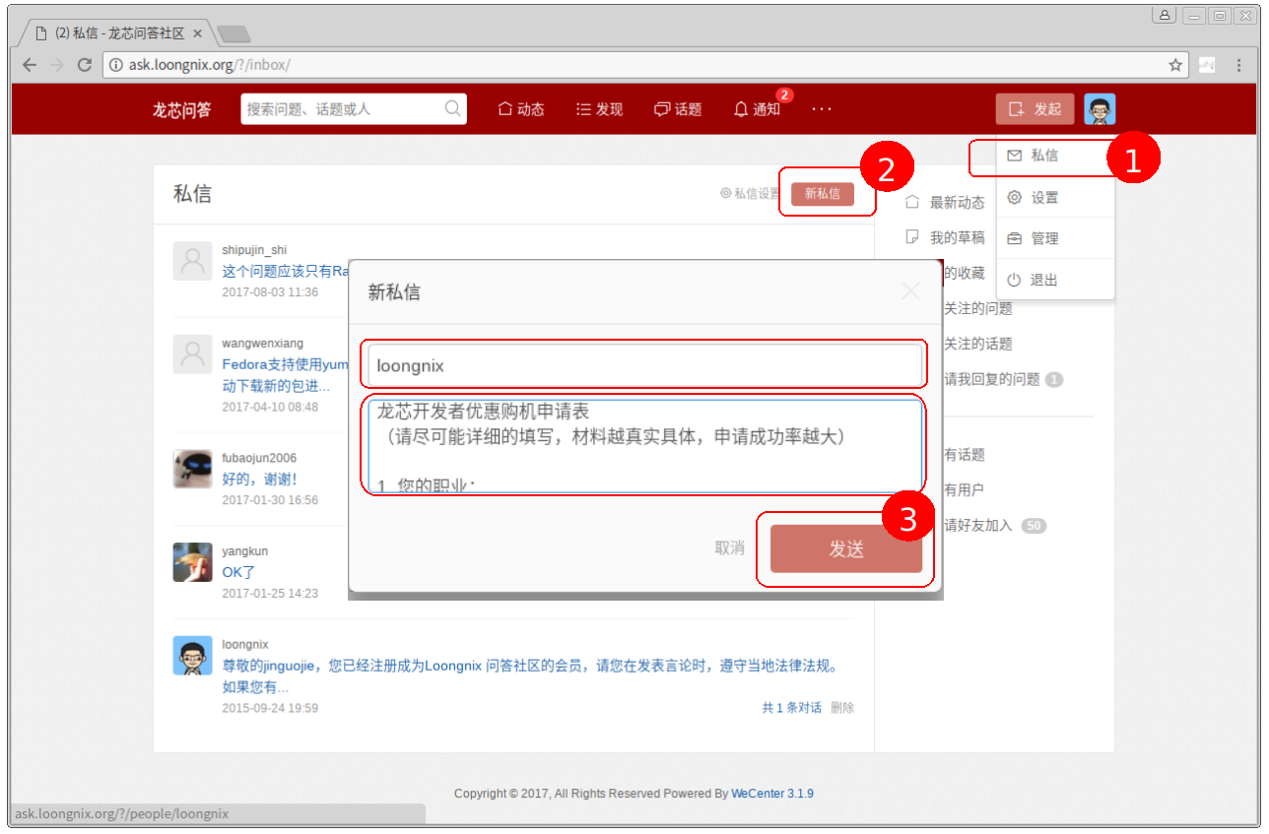The width and height of the screenshot is (1269, 834).
Task: Open the 话题 navigation item
Action: [x=679, y=109]
